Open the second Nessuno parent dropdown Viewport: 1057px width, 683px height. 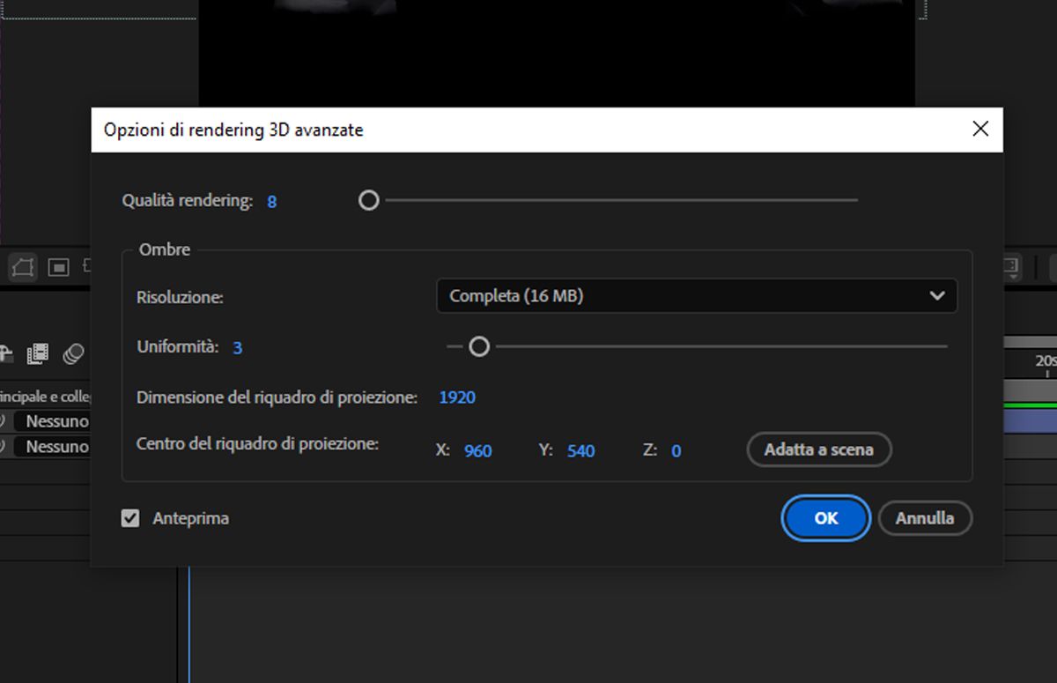coord(55,447)
